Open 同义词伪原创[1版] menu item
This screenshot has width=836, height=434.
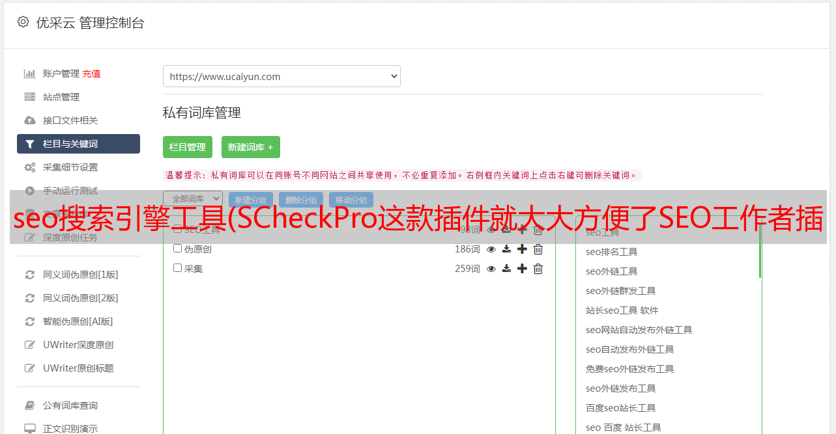[81, 275]
